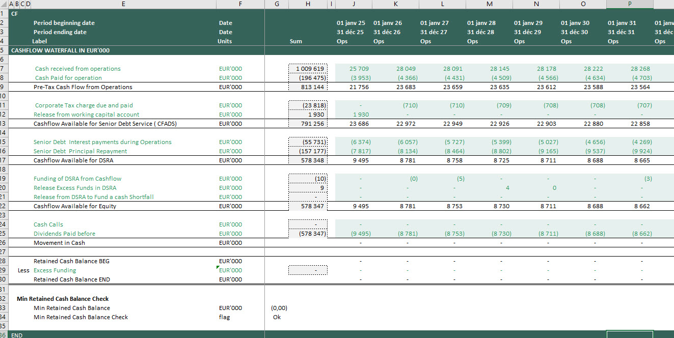Image resolution: width=674 pixels, height=338 pixels.
Task: Click 'Excess Funding' label
Action: [55, 270]
